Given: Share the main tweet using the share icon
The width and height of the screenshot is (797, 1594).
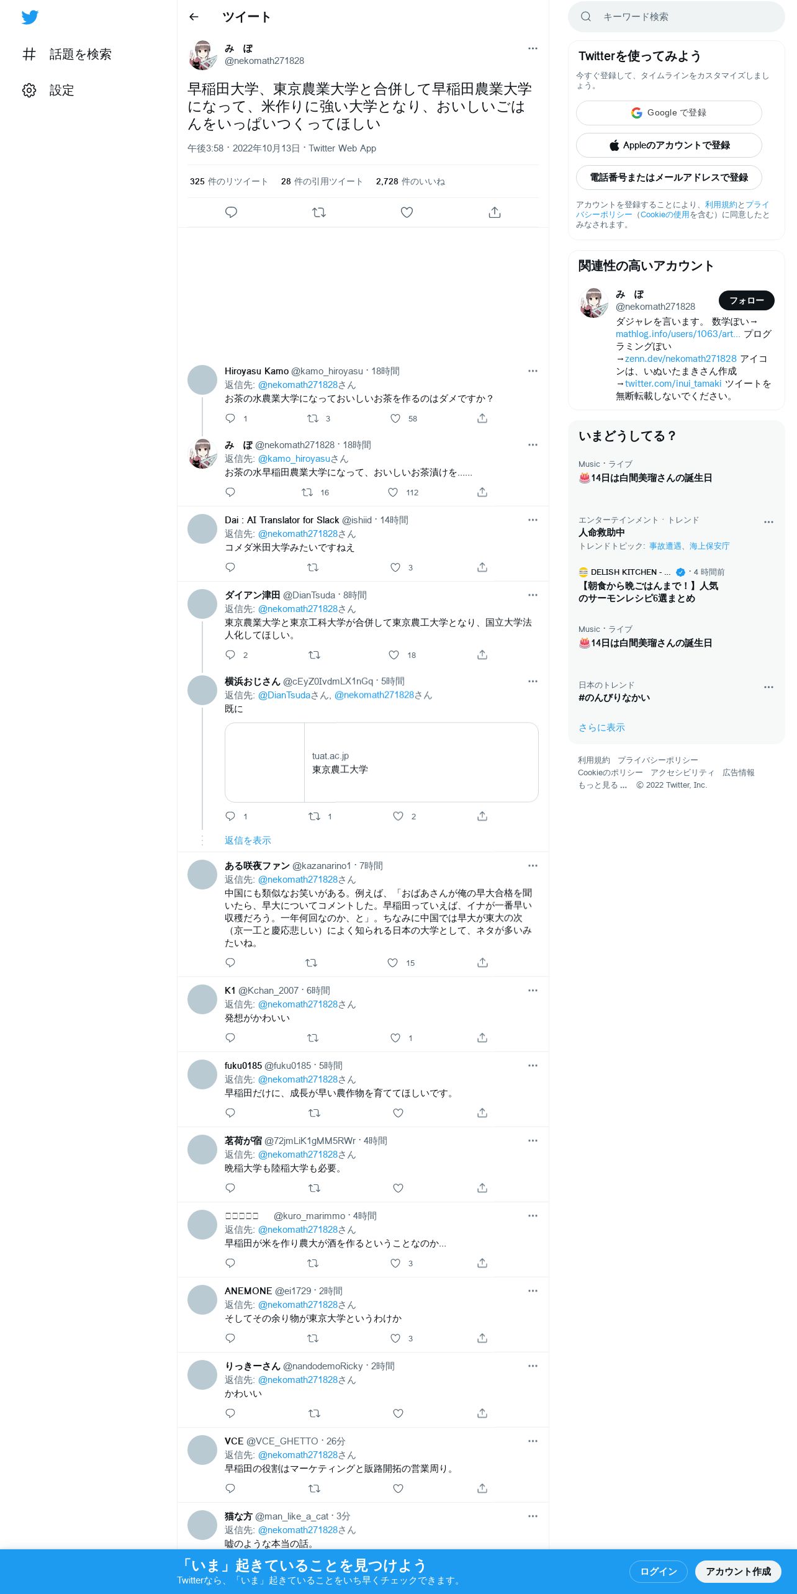Looking at the screenshot, I should [495, 212].
